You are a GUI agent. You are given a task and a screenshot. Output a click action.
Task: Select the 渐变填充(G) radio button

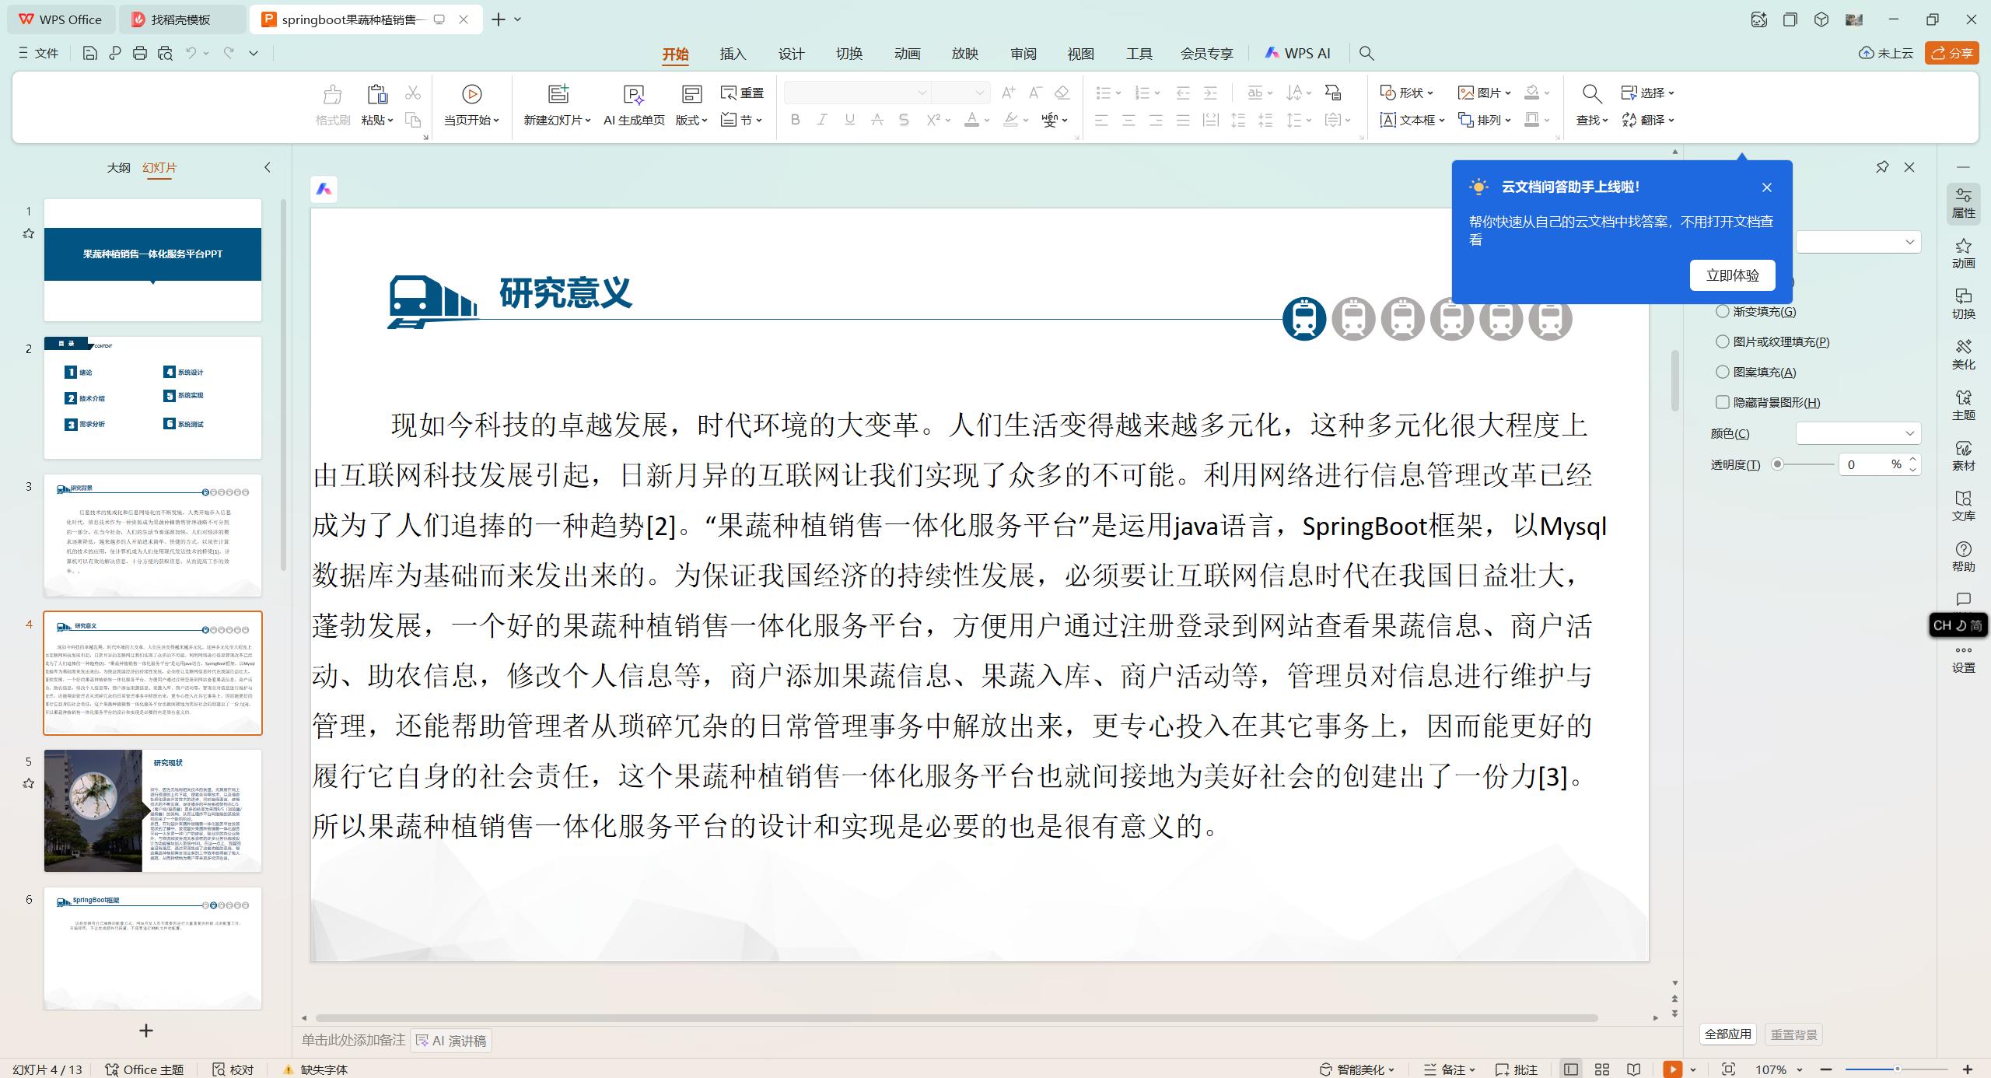[x=1723, y=311]
